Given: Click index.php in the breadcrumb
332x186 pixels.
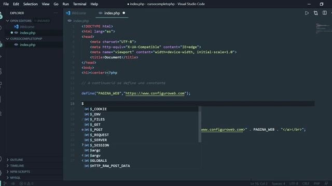Looking at the screenshot, I should click(x=81, y=21).
